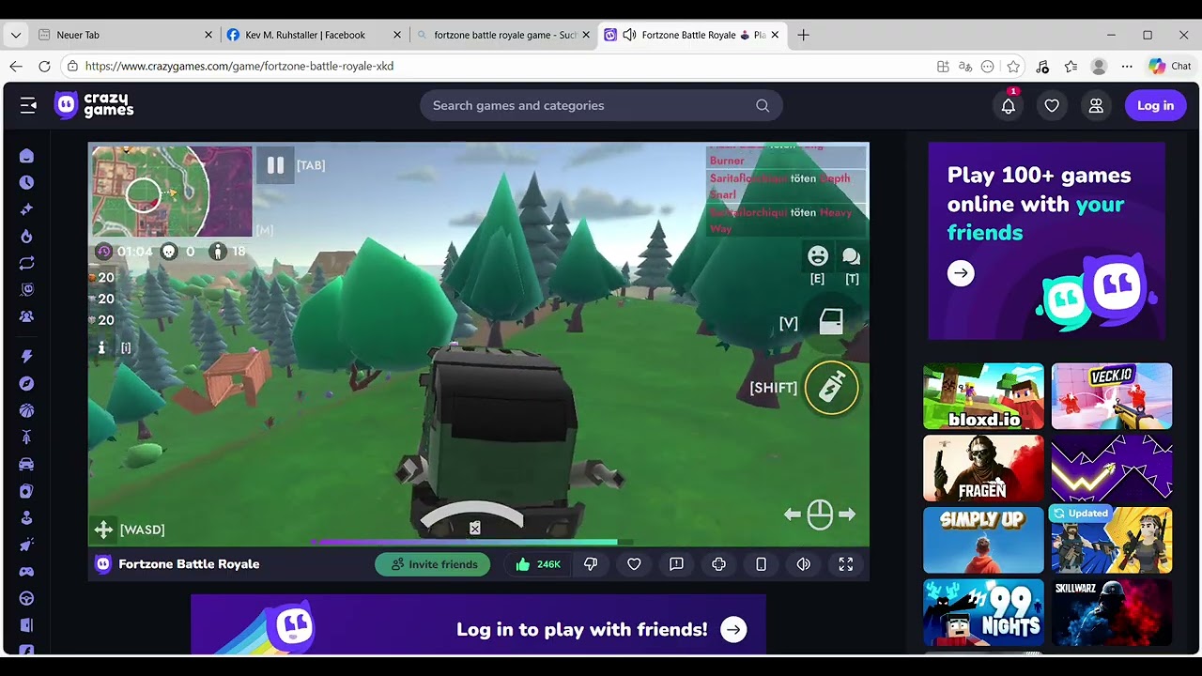Open Driving steering wheel icon in sidebar
The width and height of the screenshot is (1202, 676).
[26, 598]
